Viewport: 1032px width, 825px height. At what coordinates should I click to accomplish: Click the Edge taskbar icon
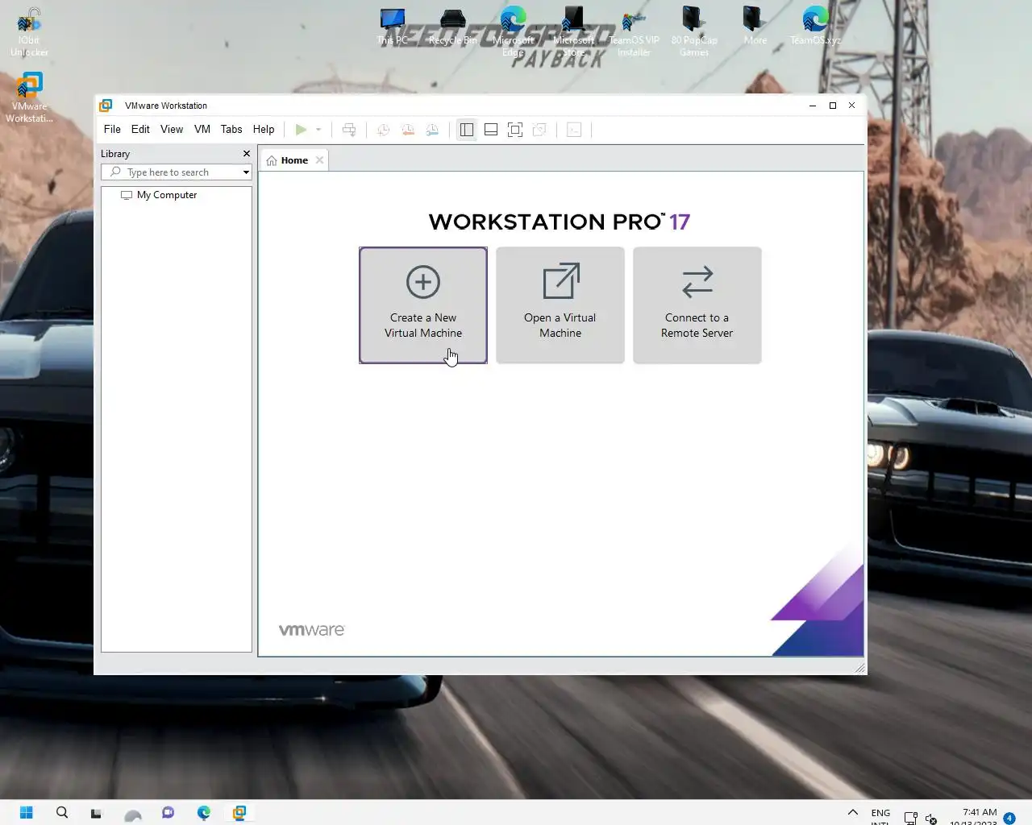point(203,812)
